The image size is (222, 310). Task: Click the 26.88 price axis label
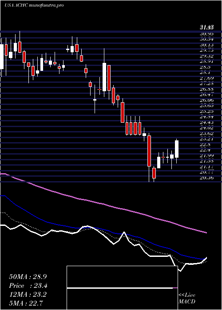(206, 89)
